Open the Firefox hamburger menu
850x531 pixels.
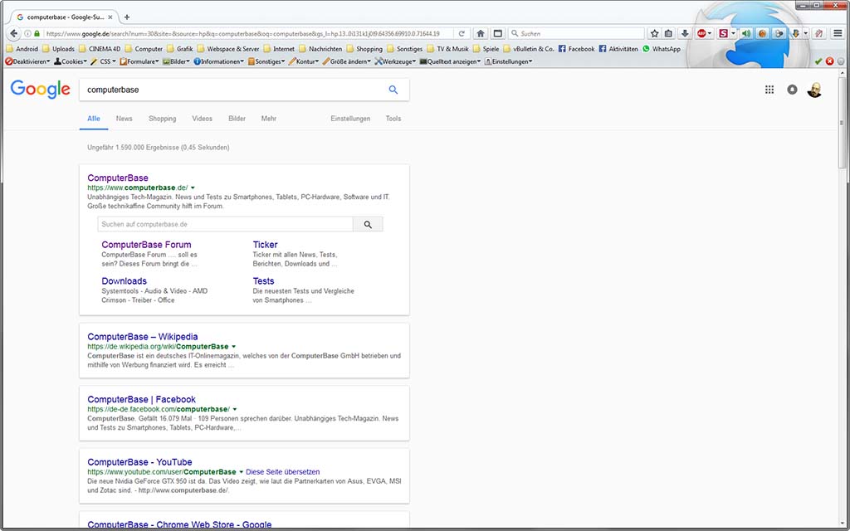pyautogui.click(x=838, y=33)
